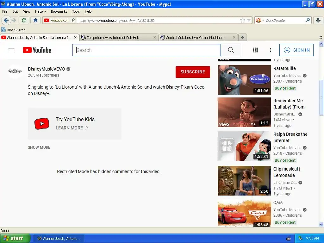Screen dimensions: 324x243
Task: Open the History menu
Action: point(40,11)
